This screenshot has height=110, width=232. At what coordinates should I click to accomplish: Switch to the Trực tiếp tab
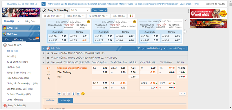coord(32,39)
